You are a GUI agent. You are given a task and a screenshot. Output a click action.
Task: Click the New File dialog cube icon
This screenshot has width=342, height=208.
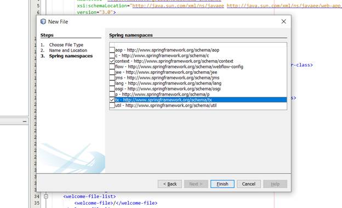coord(43,21)
